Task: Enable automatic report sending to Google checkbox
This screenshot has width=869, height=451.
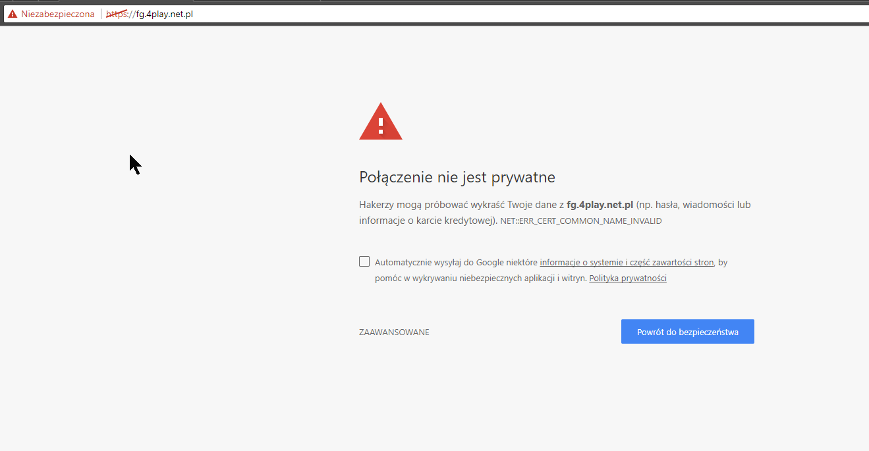Action: pos(364,261)
